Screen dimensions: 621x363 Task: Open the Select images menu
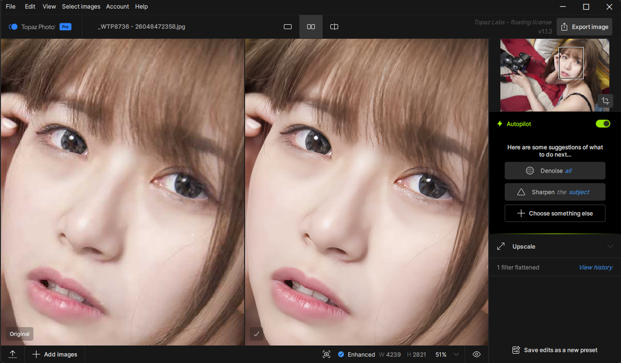81,6
